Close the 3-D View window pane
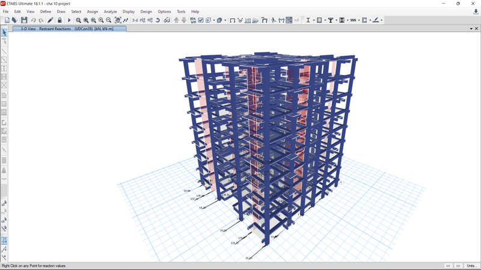Image resolution: width=481 pixels, height=270 pixels. pos(476,28)
